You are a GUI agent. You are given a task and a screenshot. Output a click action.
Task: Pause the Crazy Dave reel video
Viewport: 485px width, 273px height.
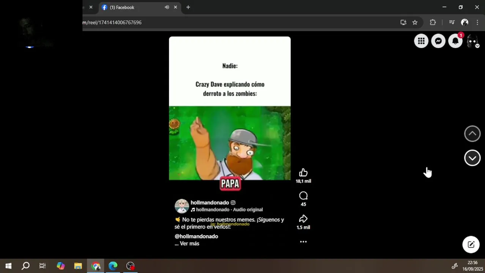pyautogui.click(x=230, y=143)
